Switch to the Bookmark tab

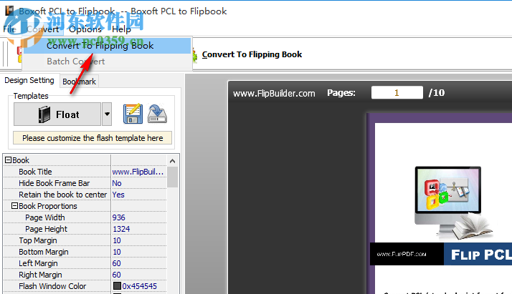80,82
